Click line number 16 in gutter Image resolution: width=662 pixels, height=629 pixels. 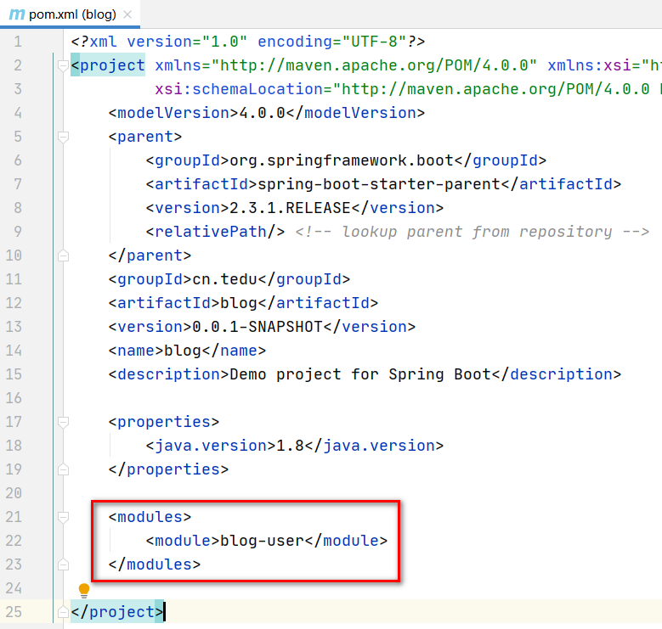click(14, 398)
